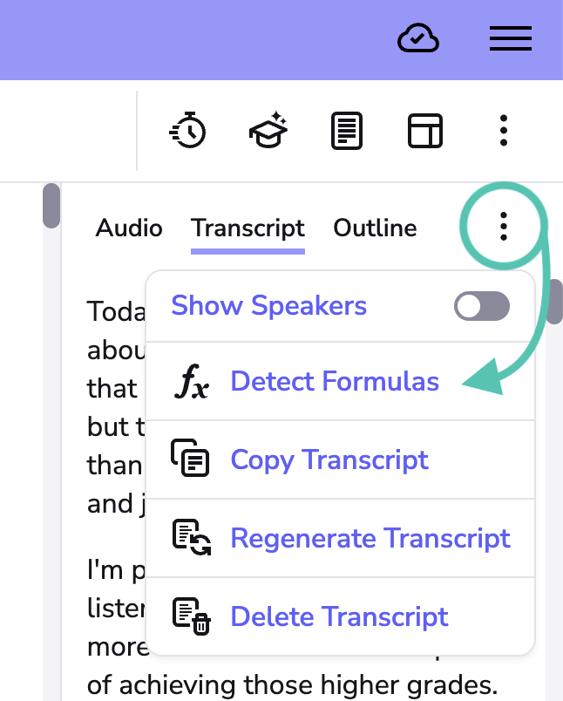Image resolution: width=563 pixels, height=701 pixels.
Task: Click the Copy Transcript clipboard icon
Action: click(x=190, y=459)
